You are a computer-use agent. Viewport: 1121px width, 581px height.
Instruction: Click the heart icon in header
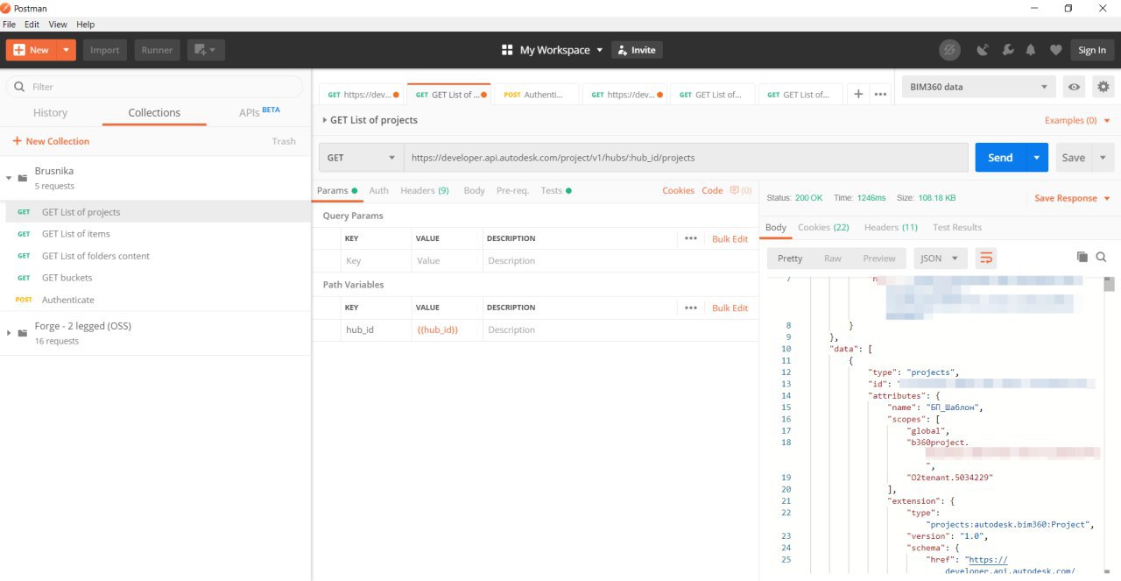1056,50
